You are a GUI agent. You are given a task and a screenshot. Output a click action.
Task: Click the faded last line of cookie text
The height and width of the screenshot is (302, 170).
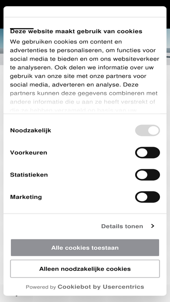73,110
